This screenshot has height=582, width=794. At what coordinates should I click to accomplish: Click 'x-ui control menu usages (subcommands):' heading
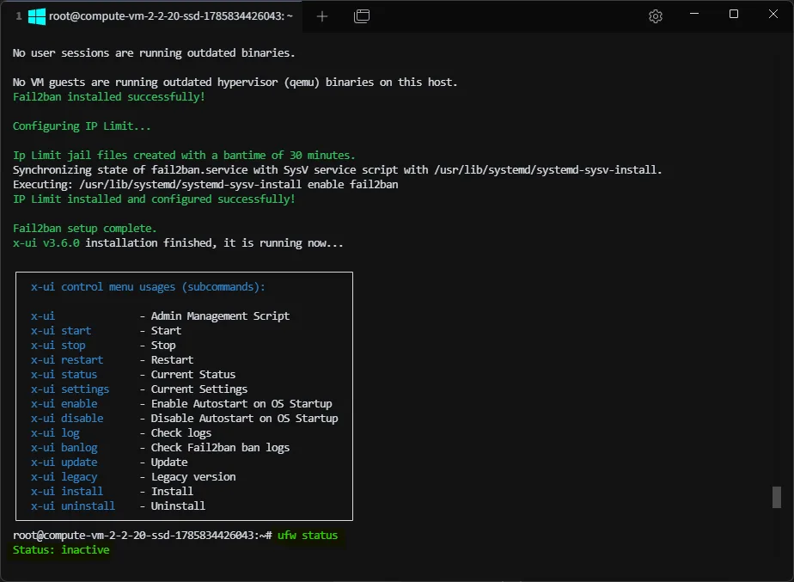[148, 287]
